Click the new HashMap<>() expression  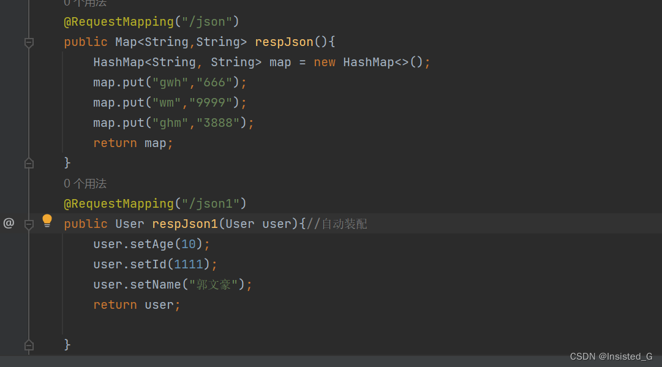[369, 62]
